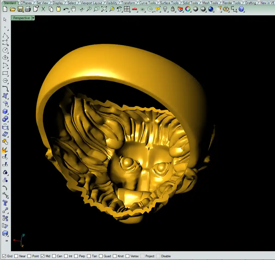Click the padlock Lock objects icon
Screen dimensions: 275x260
(x=172, y=9)
